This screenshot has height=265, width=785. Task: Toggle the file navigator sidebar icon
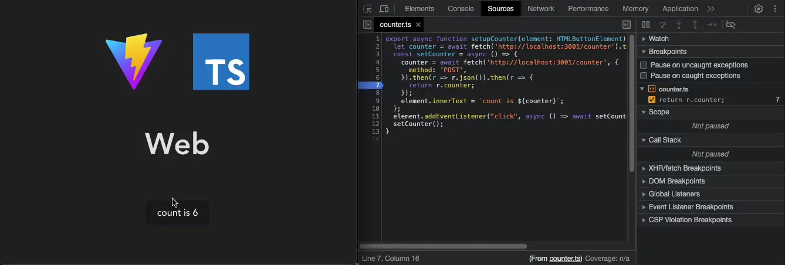pos(367,25)
